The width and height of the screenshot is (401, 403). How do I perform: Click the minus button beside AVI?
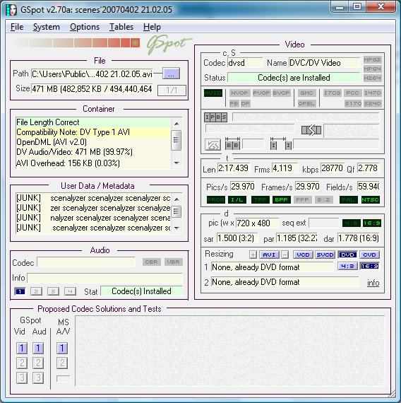tap(285, 255)
